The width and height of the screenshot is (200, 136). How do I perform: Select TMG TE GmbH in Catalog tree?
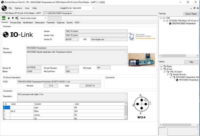[x=176, y=72]
